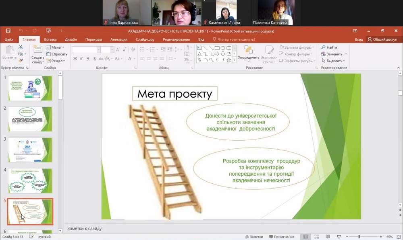The image size is (403, 240).
Task: Toggle Italic (К) formatting
Action: pos(81,59)
